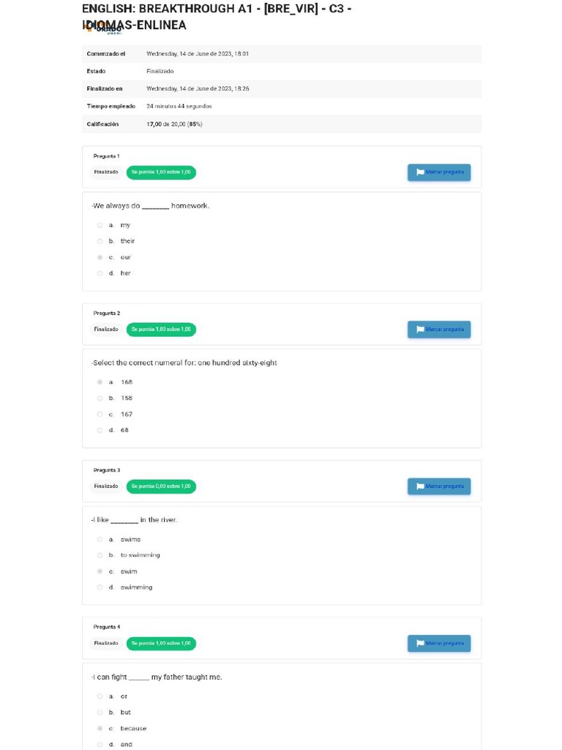This screenshot has width=562, height=750.
Task: Choose 'swims' for the river question
Action: pyautogui.click(x=100, y=540)
